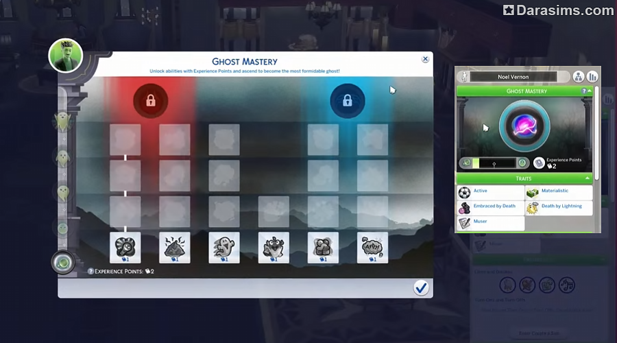617x343 pixels.
Task: Select the shaking rock pile ability tile
Action: coord(175,248)
